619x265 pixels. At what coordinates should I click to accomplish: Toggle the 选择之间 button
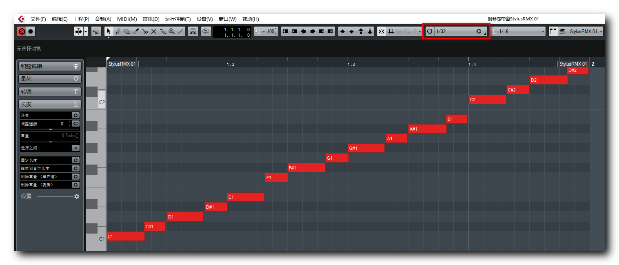[x=75, y=148]
